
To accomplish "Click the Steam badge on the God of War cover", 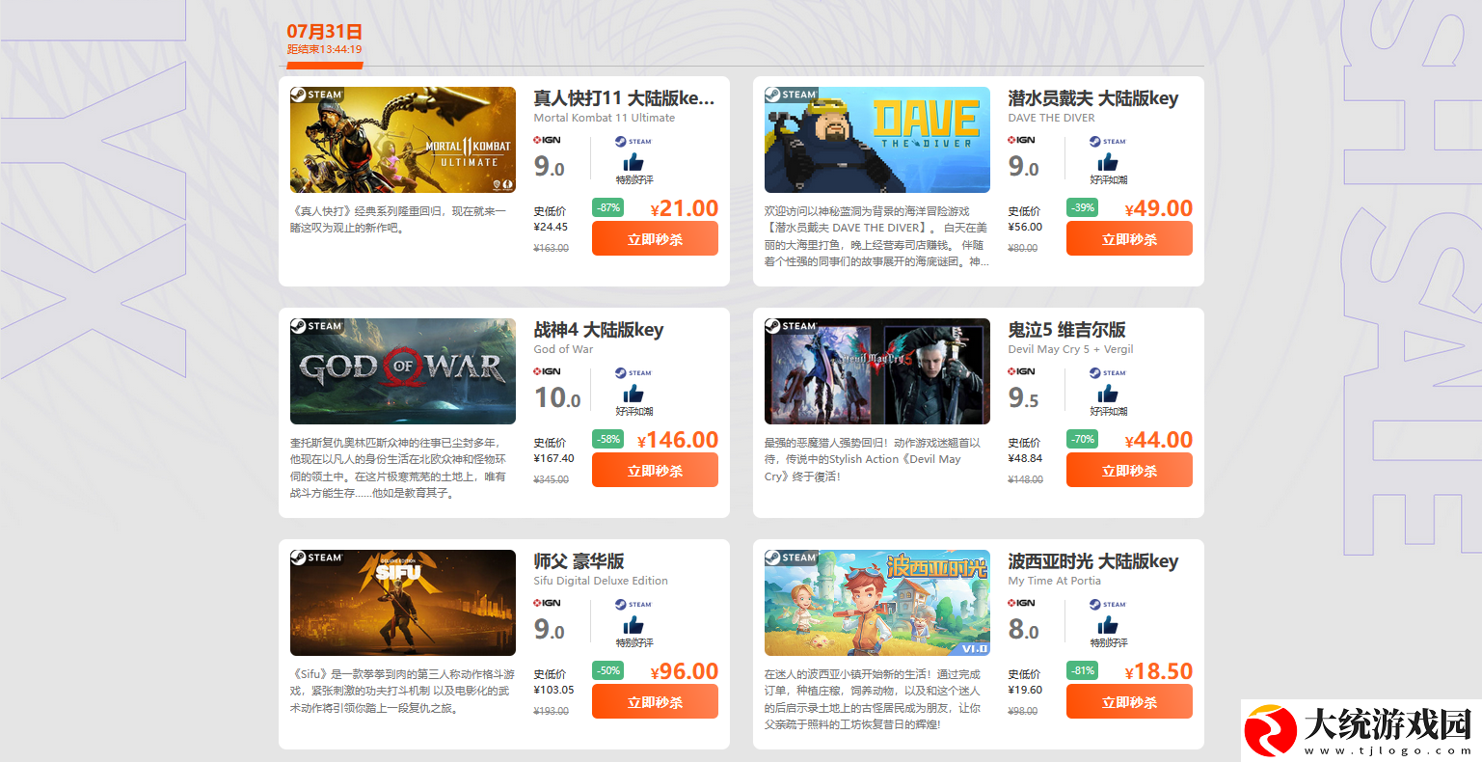I will coord(317,326).
